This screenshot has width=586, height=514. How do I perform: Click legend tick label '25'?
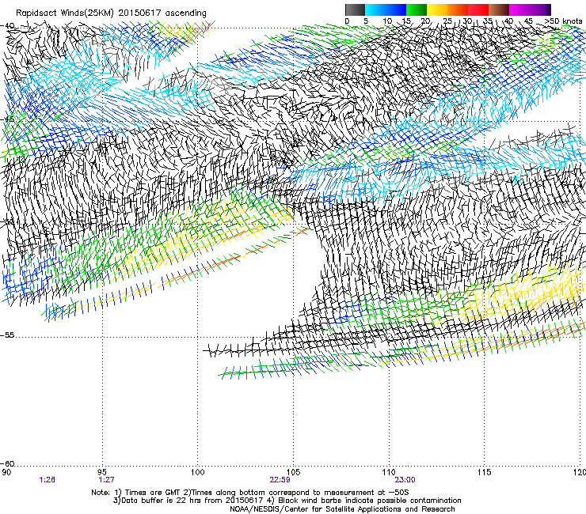[x=447, y=21]
